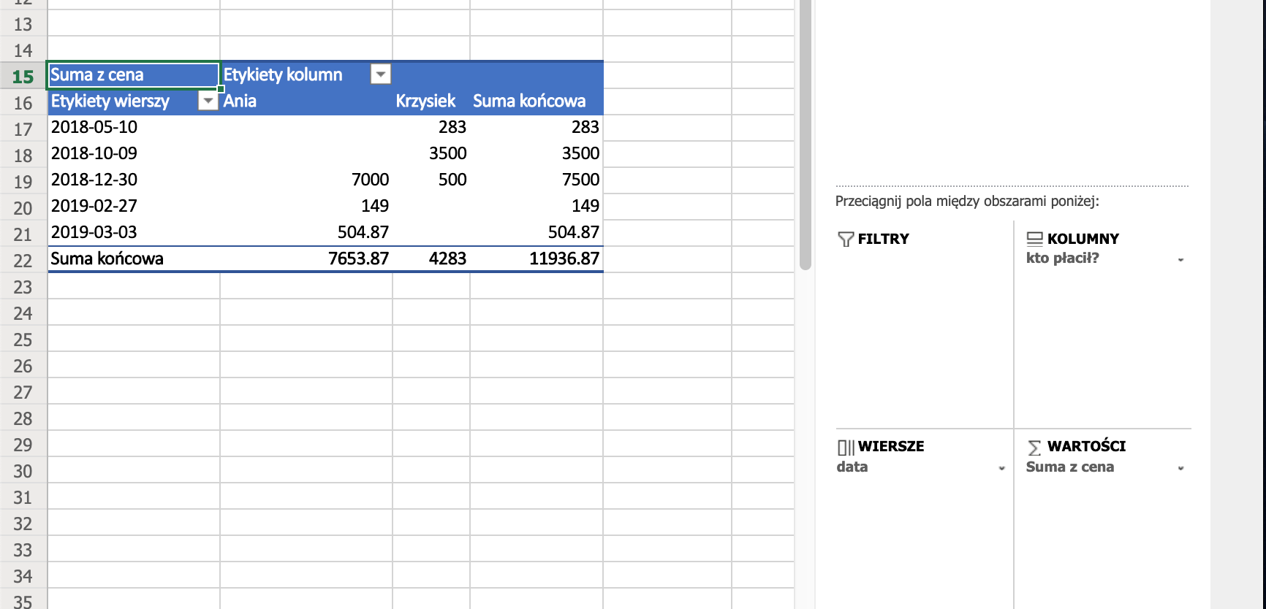Click the FILTRY funnel icon
This screenshot has width=1266, height=609.
pos(846,240)
